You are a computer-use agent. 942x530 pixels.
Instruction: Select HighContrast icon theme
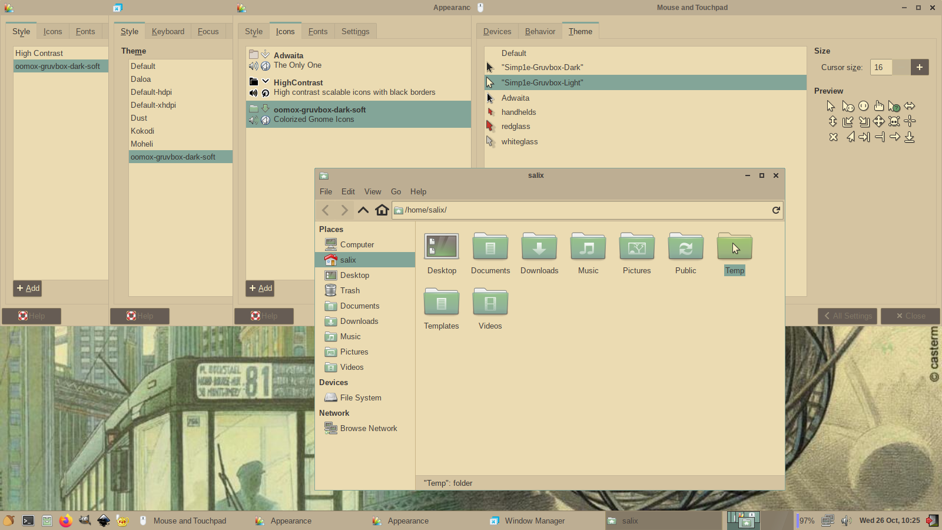pyautogui.click(x=359, y=87)
